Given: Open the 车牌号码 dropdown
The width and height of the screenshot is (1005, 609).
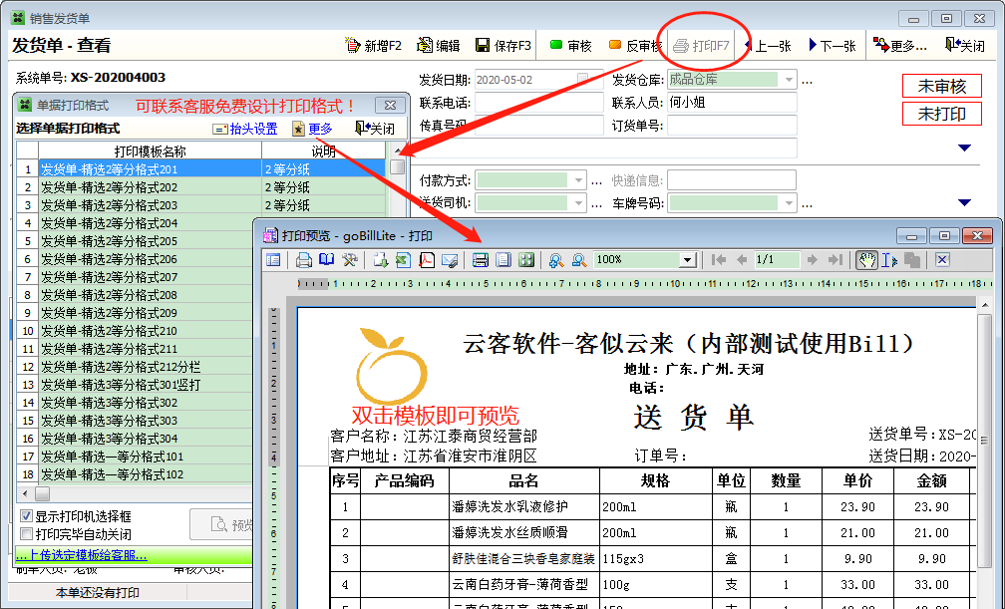Looking at the screenshot, I should [789, 203].
